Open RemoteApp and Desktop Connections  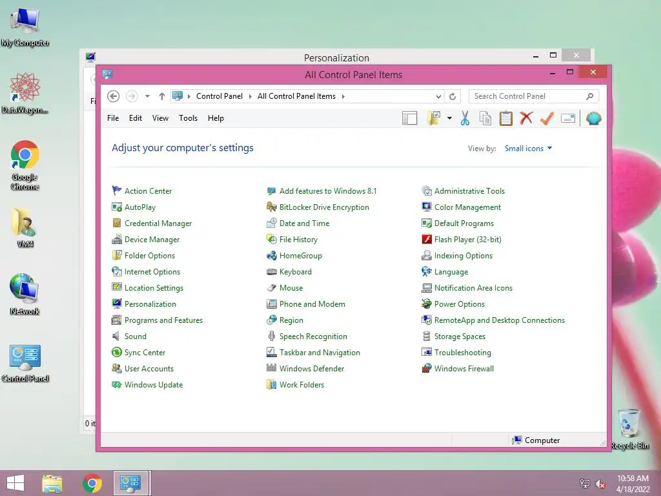click(x=494, y=320)
